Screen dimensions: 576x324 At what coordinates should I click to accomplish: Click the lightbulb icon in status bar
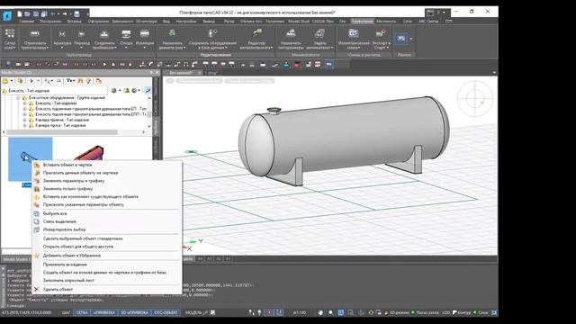click(x=259, y=312)
